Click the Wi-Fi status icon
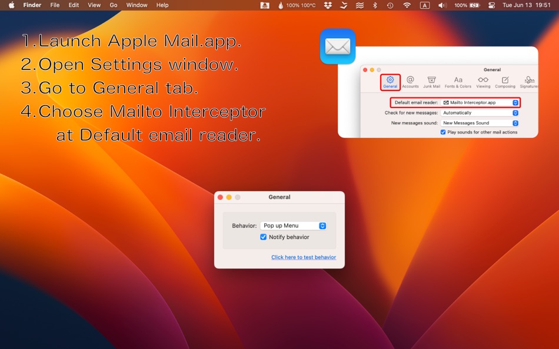Viewport: 559px width, 349px height. [x=407, y=5]
